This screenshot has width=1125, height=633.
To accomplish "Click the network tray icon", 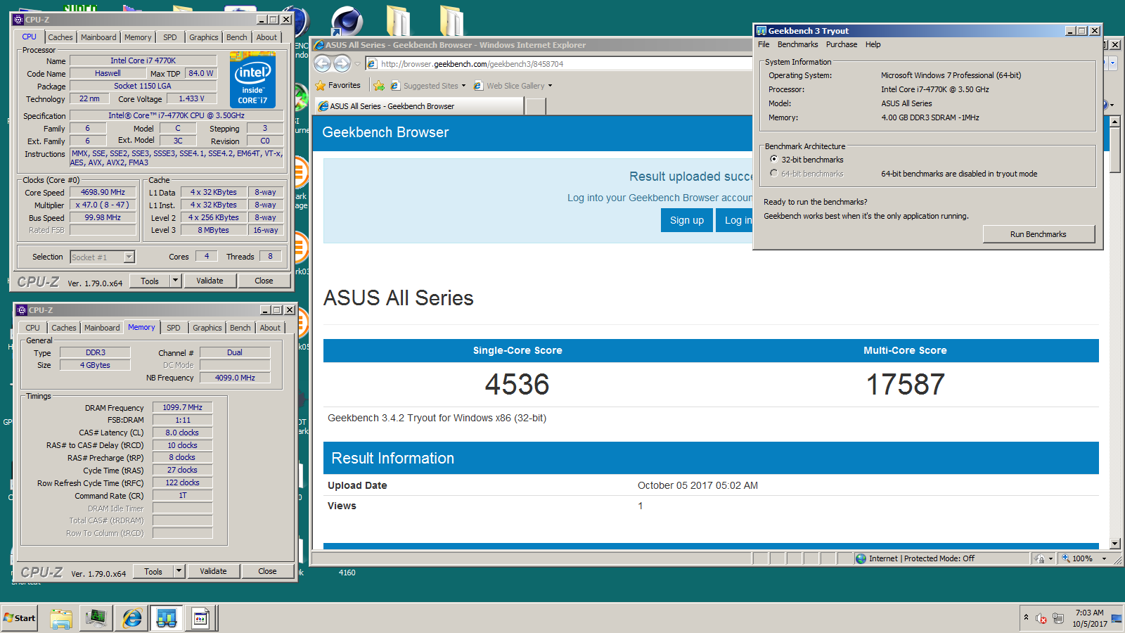I will pyautogui.click(x=1058, y=619).
